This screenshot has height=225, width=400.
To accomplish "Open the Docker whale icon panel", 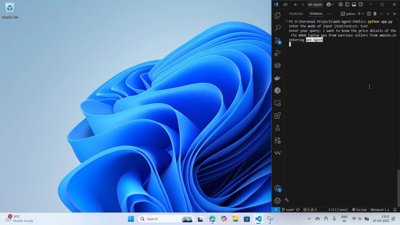I will (277, 78).
